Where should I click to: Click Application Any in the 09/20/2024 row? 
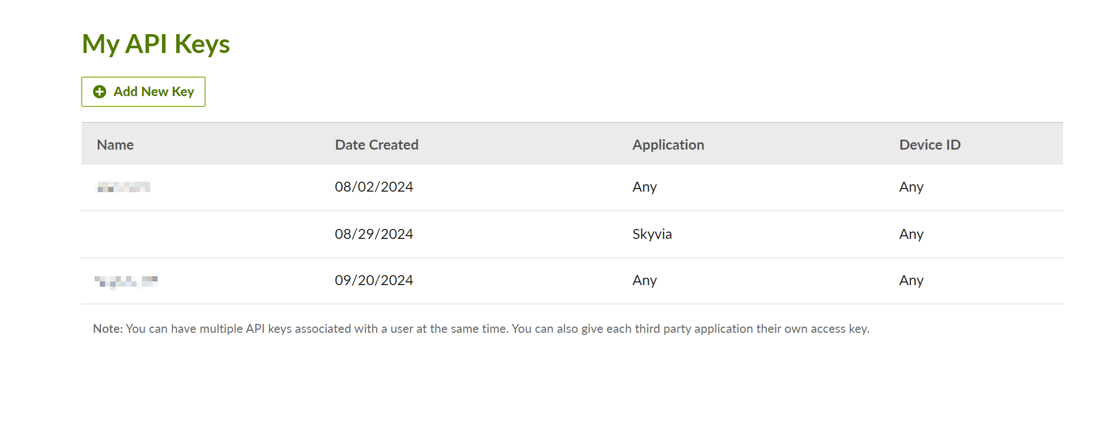(645, 280)
